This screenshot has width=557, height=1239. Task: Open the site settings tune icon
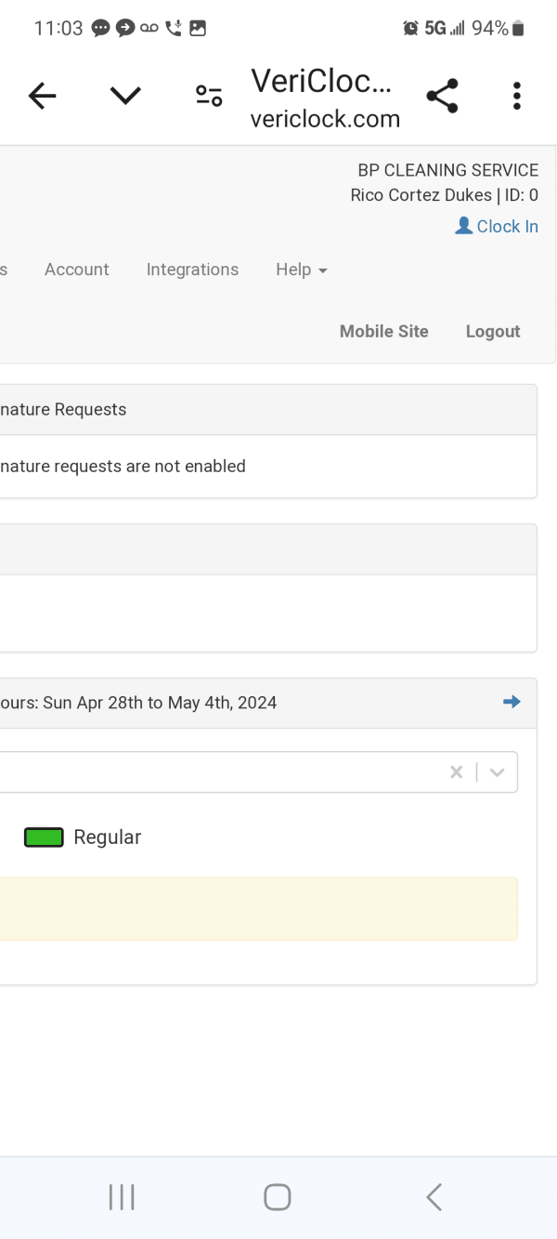tap(209, 96)
